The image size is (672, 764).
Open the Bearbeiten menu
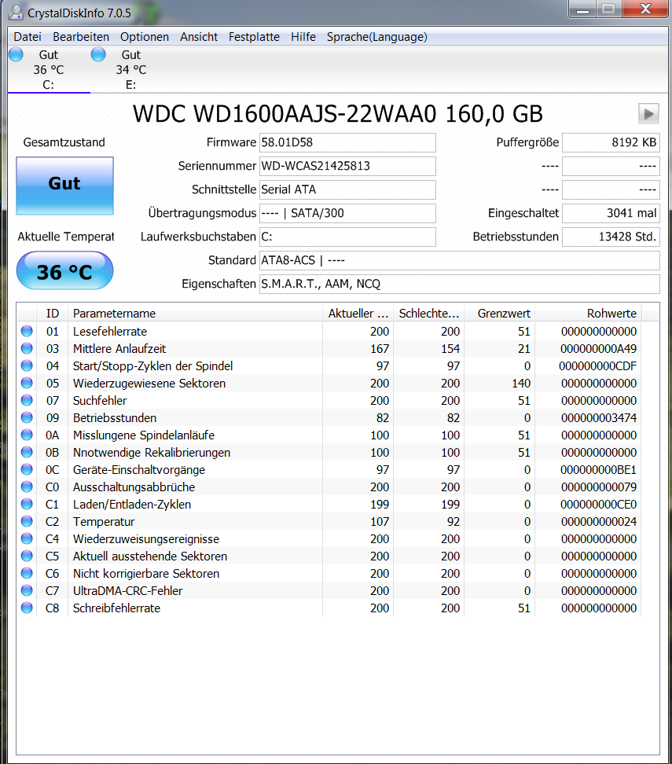click(81, 37)
